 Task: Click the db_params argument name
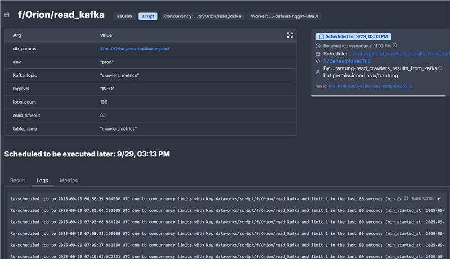click(25, 49)
